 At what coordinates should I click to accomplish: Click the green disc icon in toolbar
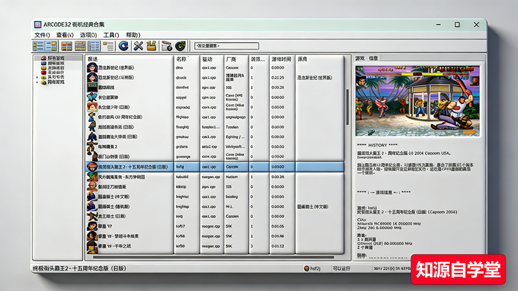click(x=181, y=46)
